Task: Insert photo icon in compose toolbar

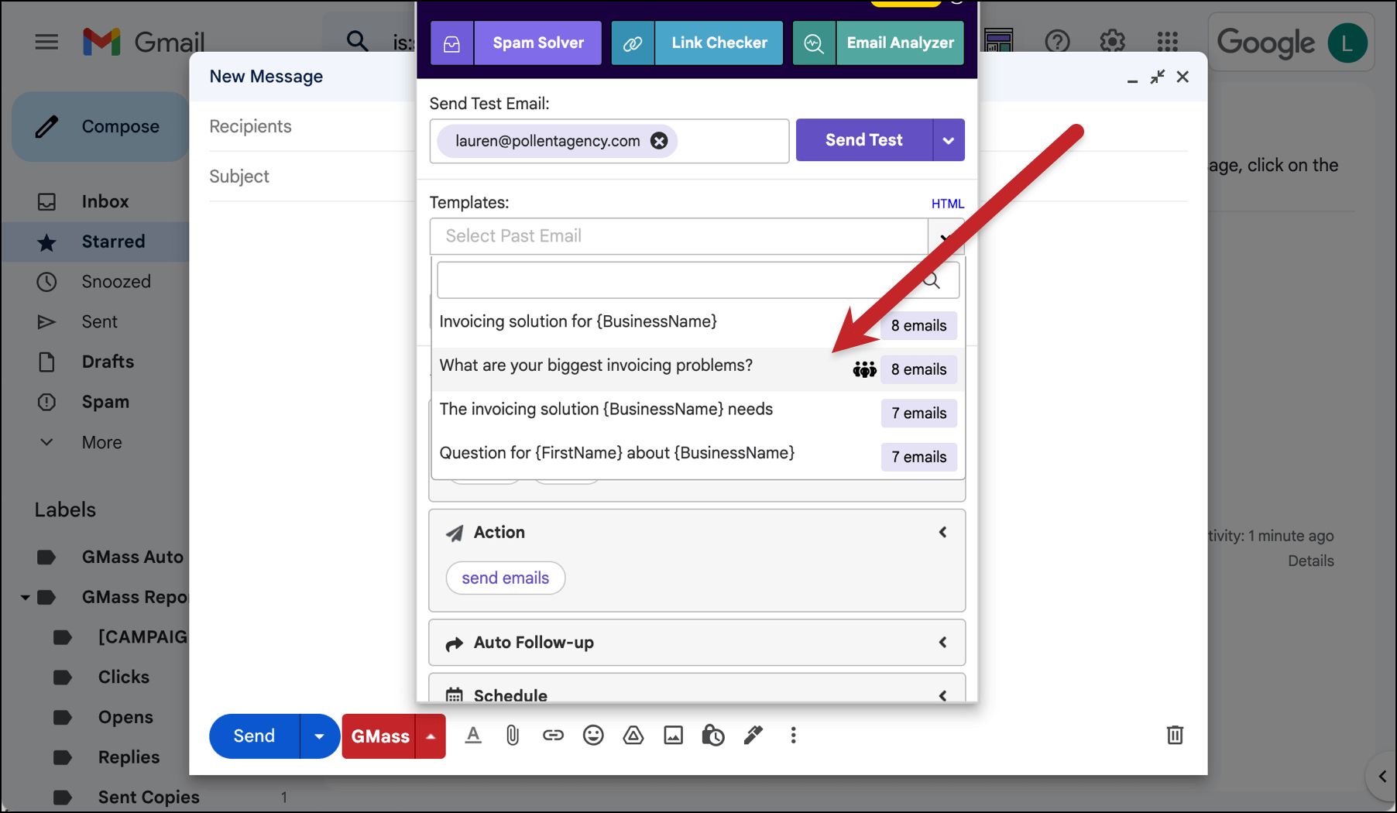Action: point(674,736)
